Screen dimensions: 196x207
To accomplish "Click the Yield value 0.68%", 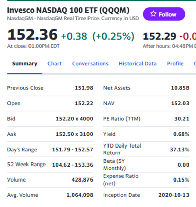I will pyautogui.click(x=181, y=134).
